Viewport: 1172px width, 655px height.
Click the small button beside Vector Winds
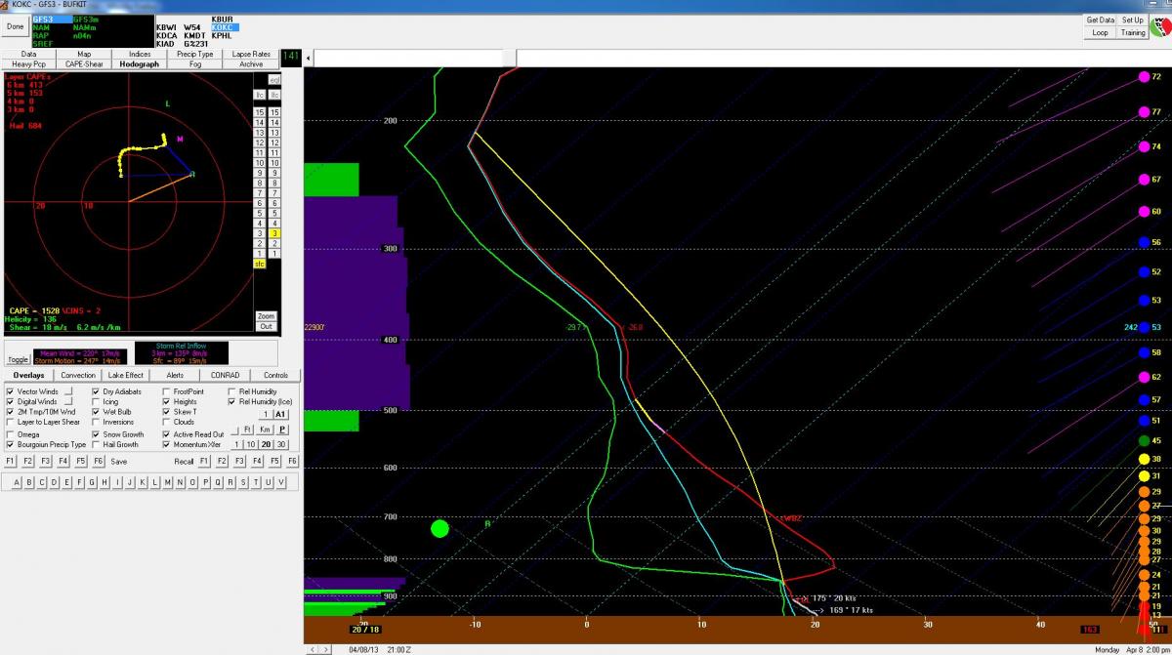68,391
